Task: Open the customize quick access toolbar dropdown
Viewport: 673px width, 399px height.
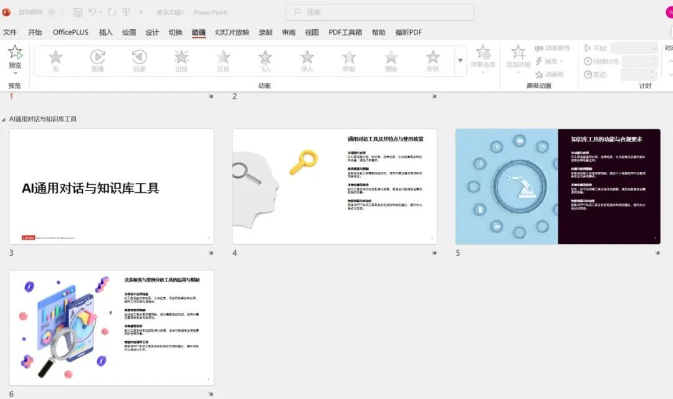Action: click(141, 12)
